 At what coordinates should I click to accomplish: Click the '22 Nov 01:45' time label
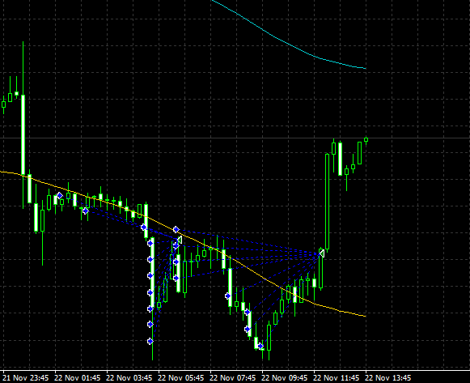(x=78, y=377)
